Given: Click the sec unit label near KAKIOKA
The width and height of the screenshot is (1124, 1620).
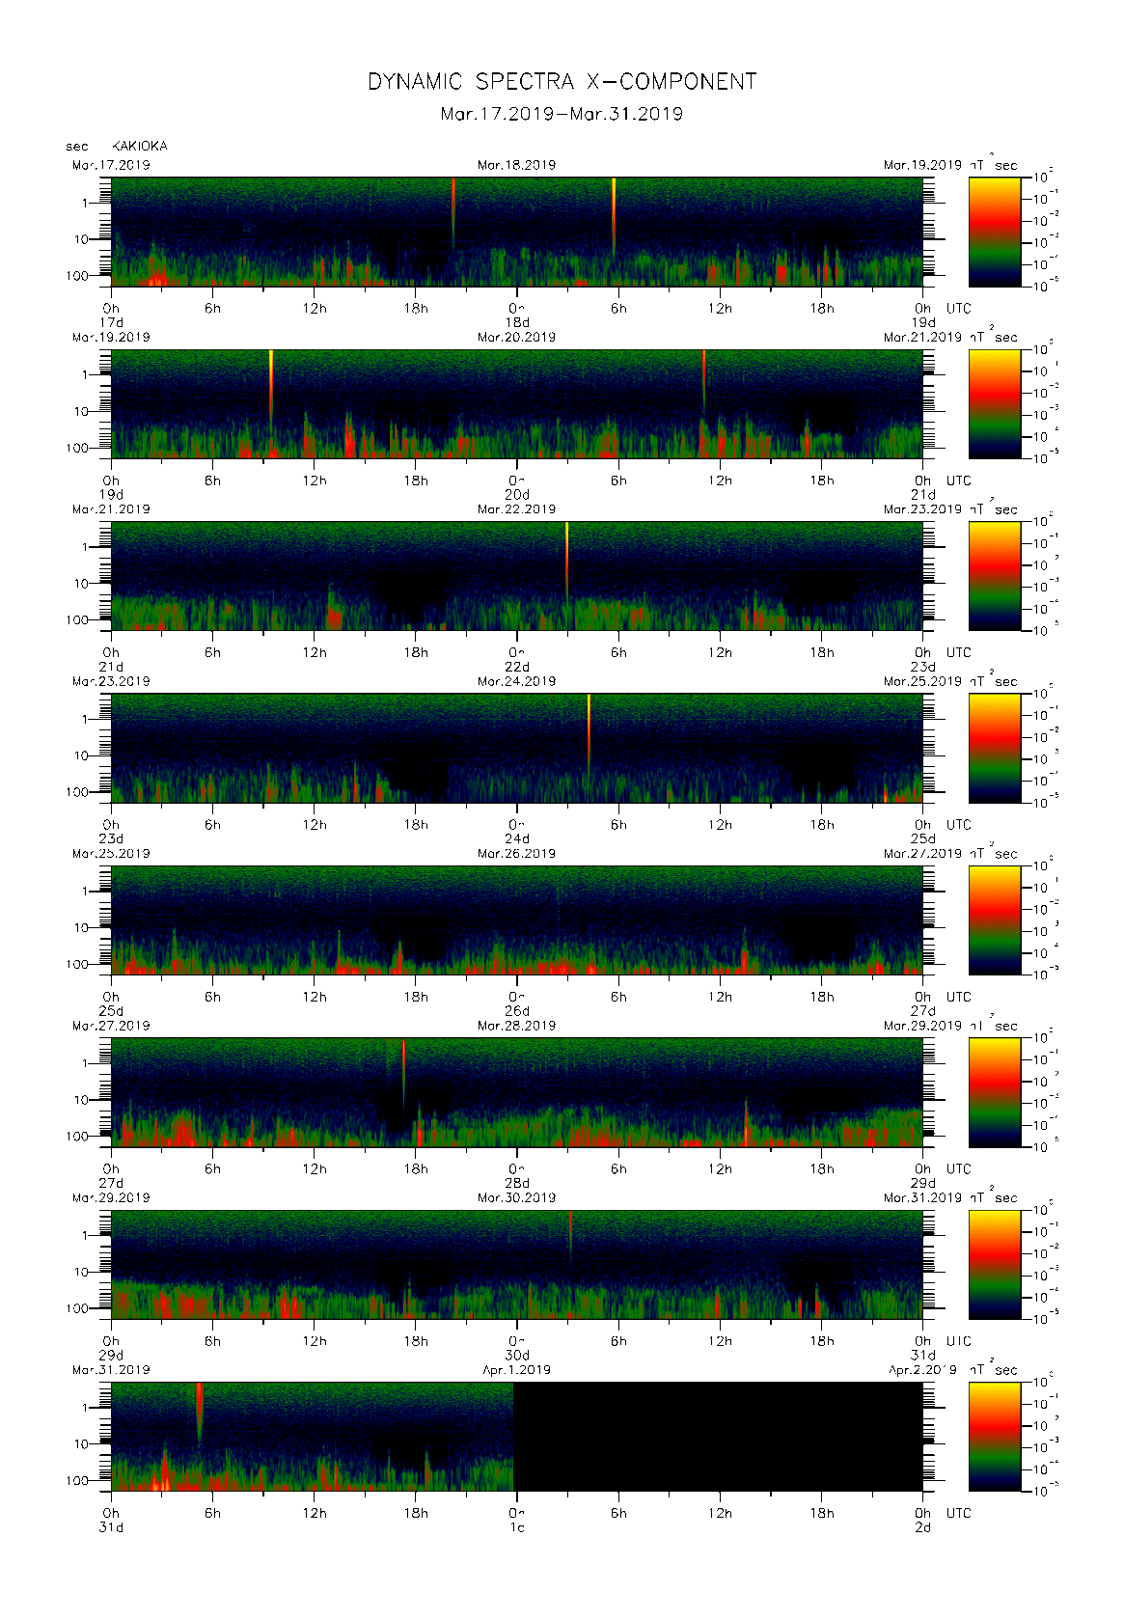Looking at the screenshot, I should pos(77,147).
